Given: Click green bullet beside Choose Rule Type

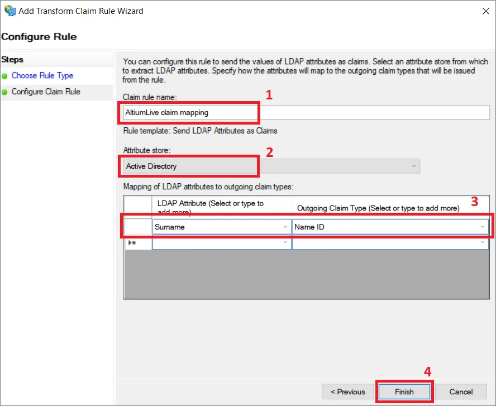Looking at the screenshot, I should click(x=5, y=76).
